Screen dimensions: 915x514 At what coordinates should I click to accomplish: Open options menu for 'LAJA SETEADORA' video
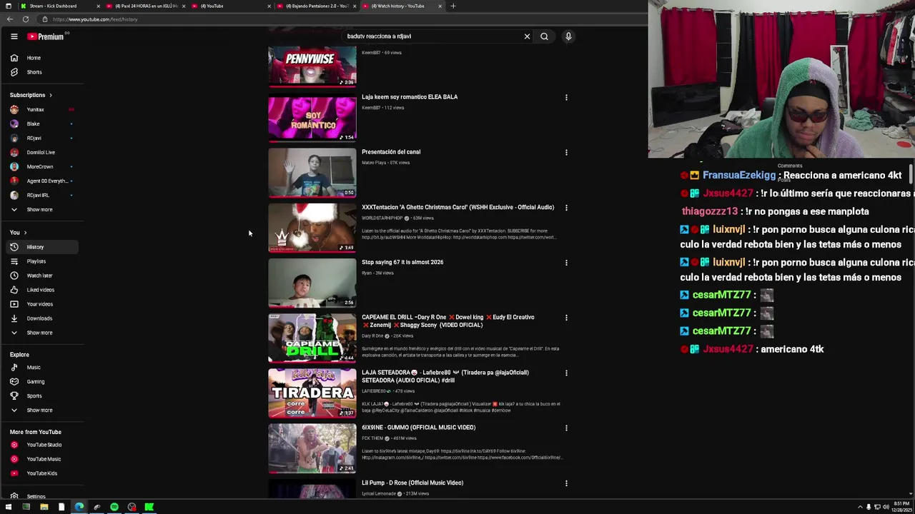click(x=566, y=373)
